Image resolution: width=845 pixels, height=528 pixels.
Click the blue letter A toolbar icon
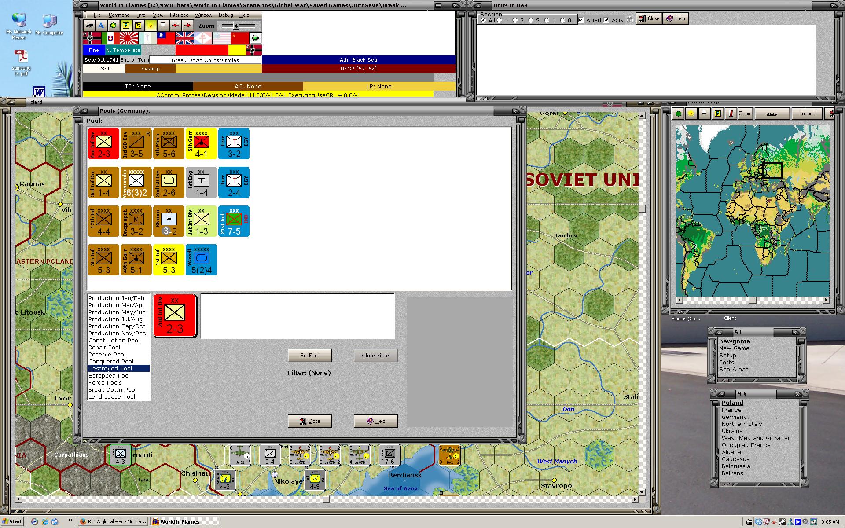pos(101,26)
